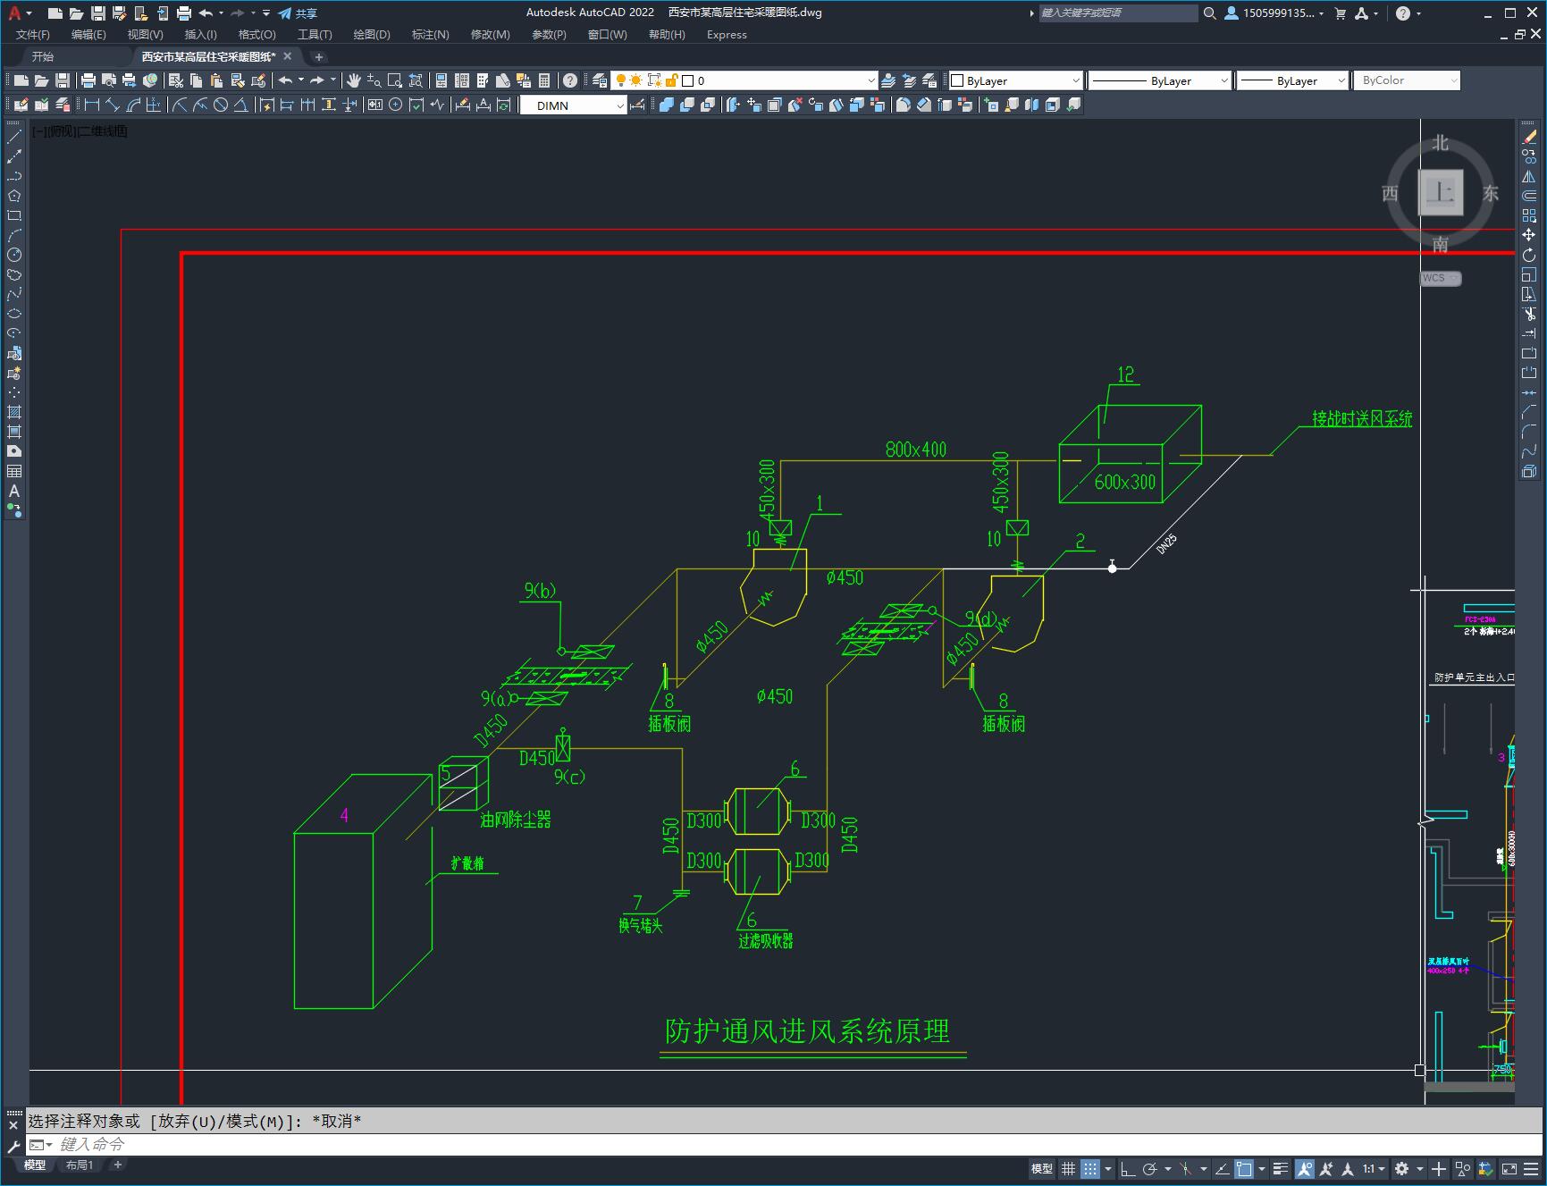Image resolution: width=1547 pixels, height=1186 pixels.
Task: Toggle the drawing grid display in the status bar
Action: (x=1068, y=1168)
